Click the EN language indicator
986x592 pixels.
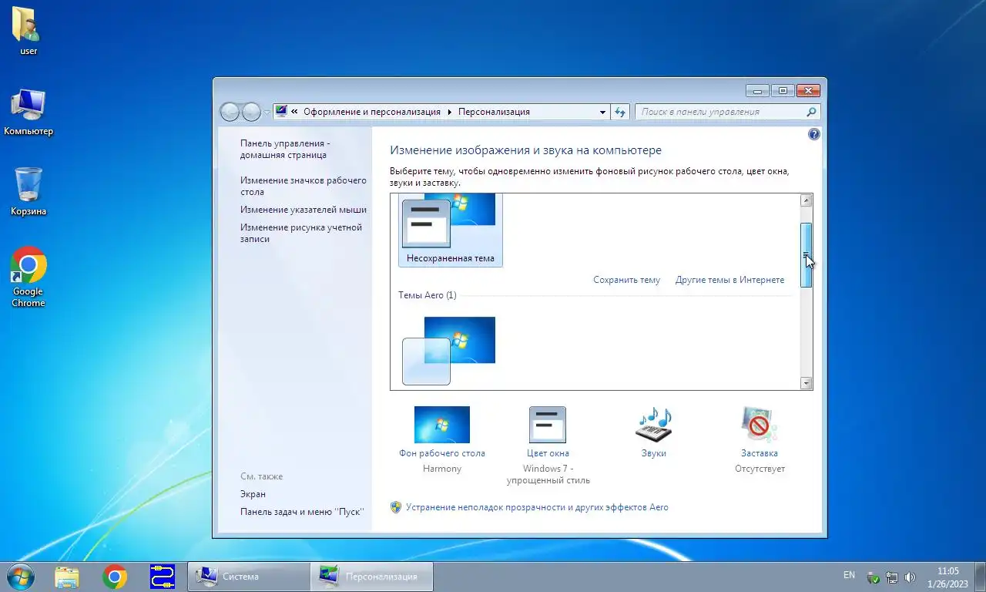[849, 575]
